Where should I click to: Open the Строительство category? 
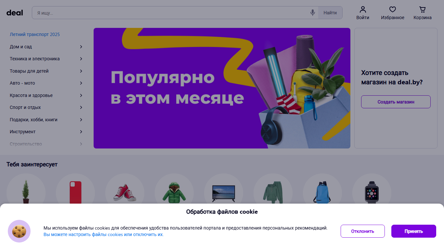26,144
